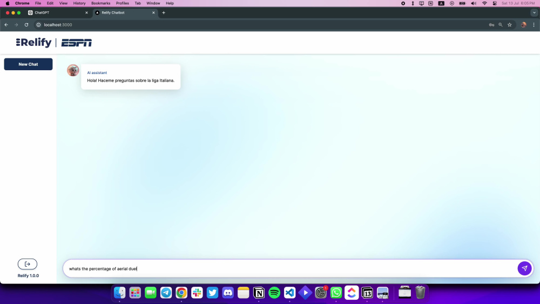Open the saved passwords key icon
The height and width of the screenshot is (304, 540).
(491, 25)
